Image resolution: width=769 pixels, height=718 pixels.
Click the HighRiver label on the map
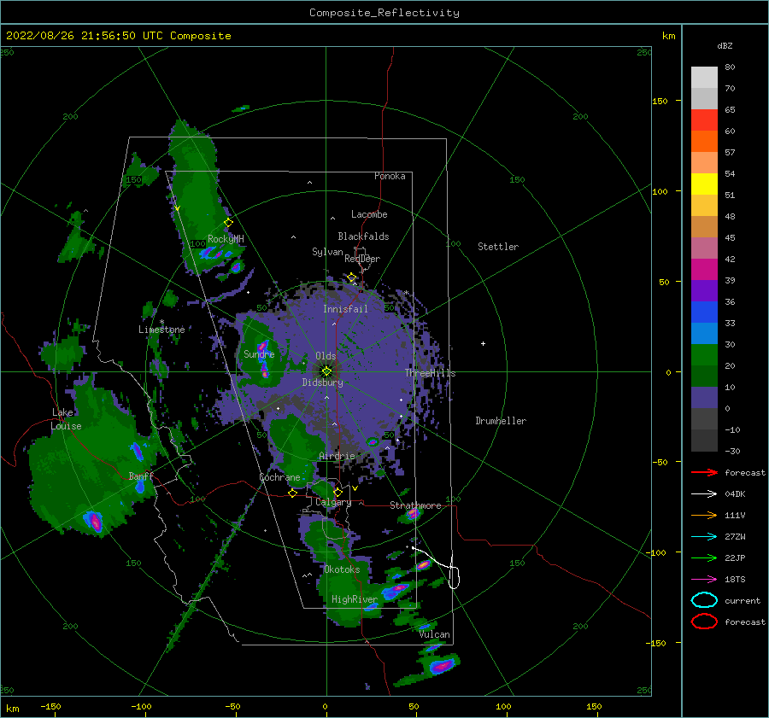coord(355,599)
